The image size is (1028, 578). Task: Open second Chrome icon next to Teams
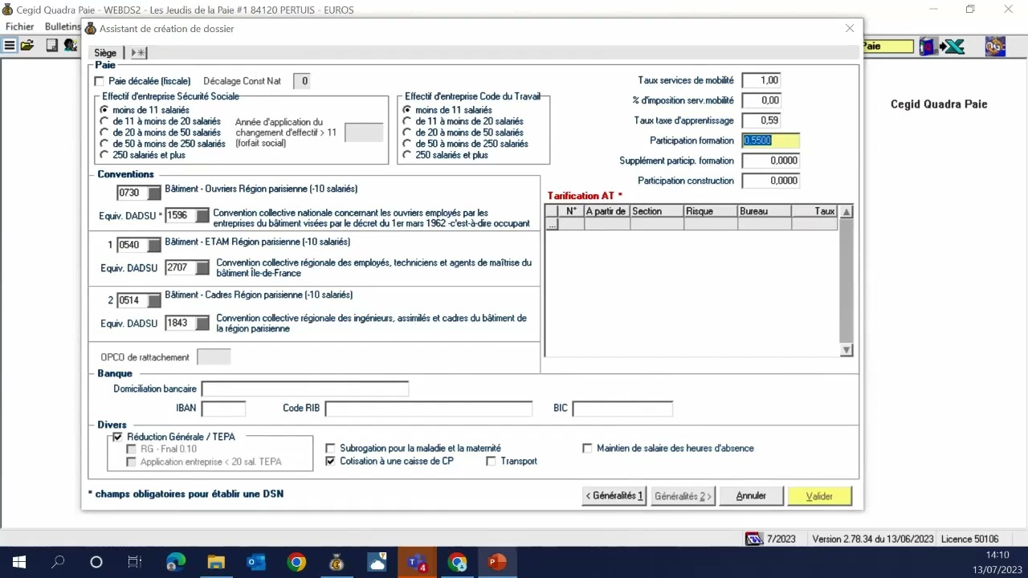[457, 562]
